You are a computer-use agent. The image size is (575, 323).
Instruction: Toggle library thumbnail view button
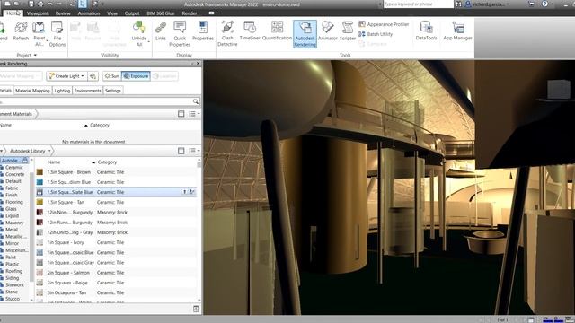[x=181, y=151]
